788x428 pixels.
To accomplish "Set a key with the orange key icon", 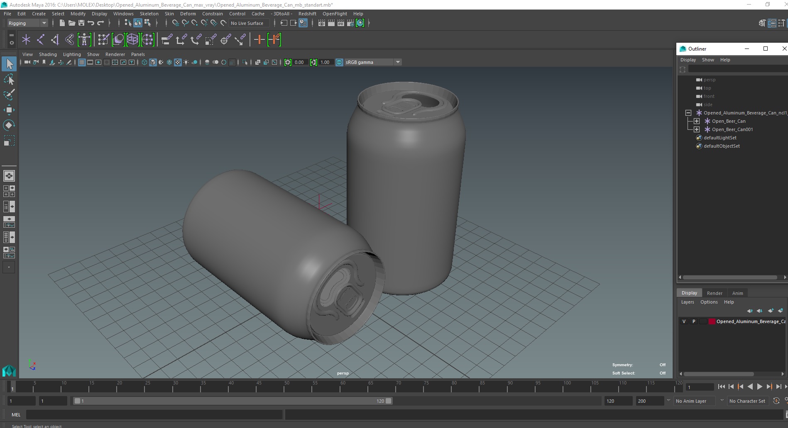I will (x=259, y=40).
